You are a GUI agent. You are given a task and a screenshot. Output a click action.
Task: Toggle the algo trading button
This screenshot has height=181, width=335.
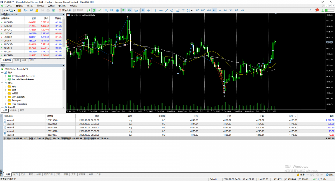coord(65,10)
